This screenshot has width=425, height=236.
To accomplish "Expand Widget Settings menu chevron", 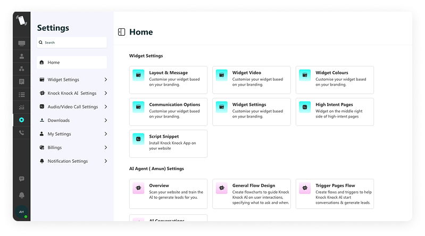I will [x=106, y=80].
